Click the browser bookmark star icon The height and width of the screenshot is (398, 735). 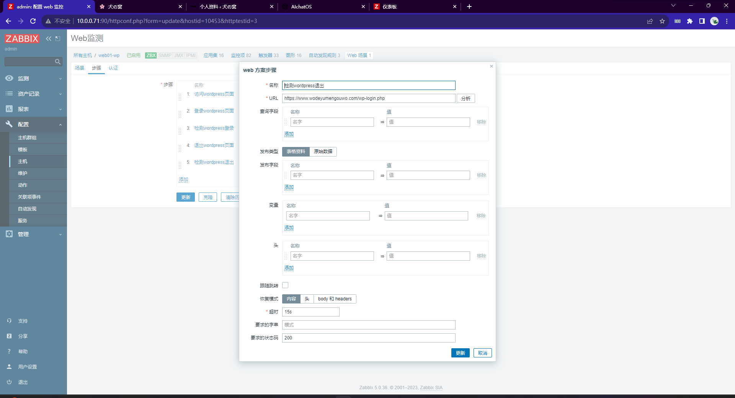tap(662, 21)
